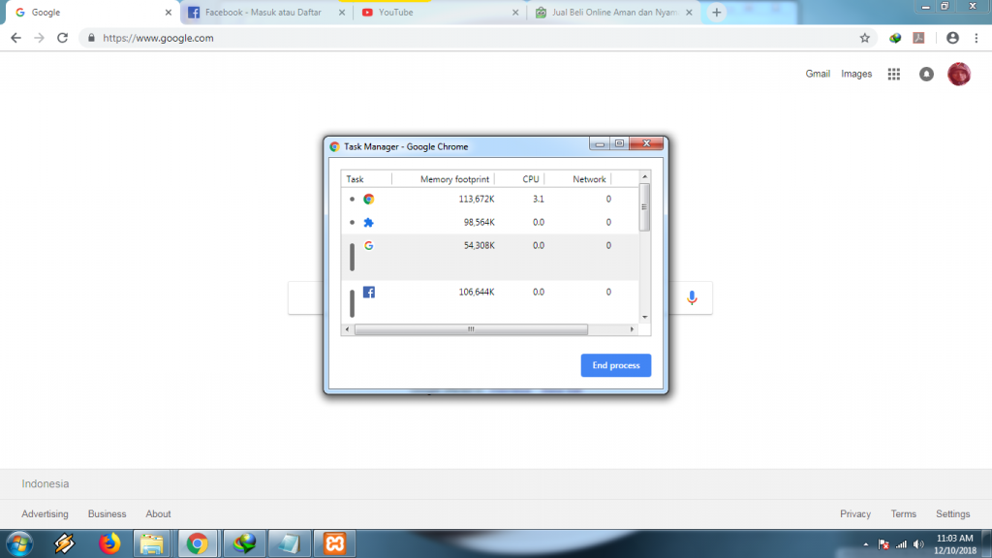Open a new tab with plus button
The width and height of the screenshot is (992, 558).
pyautogui.click(x=716, y=12)
